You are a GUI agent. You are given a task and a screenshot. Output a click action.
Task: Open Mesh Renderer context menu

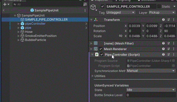pyautogui.click(x=174, y=49)
